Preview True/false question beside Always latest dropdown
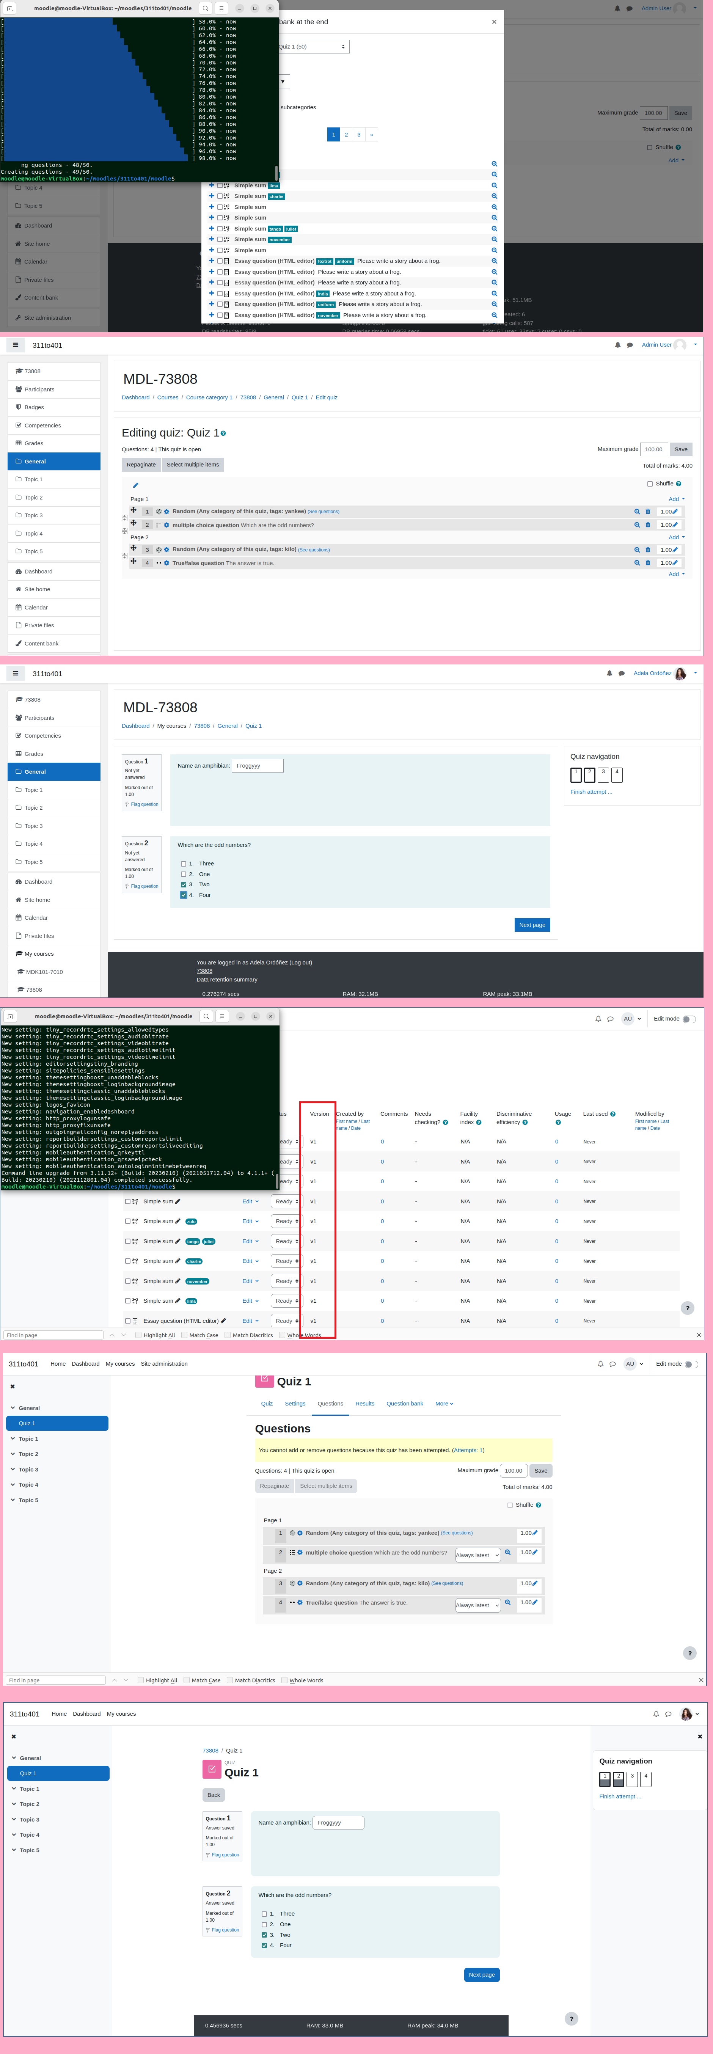713x2054 pixels. (507, 1602)
